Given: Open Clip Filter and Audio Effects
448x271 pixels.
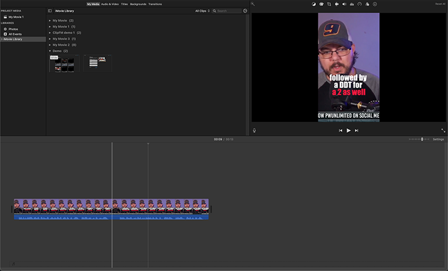Looking at the screenshot, I should 367,4.
